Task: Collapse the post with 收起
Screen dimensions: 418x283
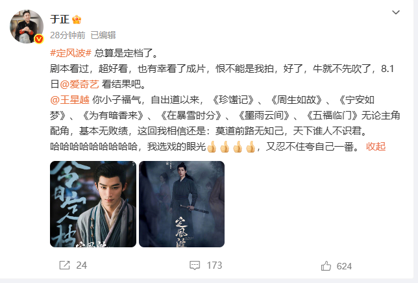Action: pyautogui.click(x=376, y=146)
